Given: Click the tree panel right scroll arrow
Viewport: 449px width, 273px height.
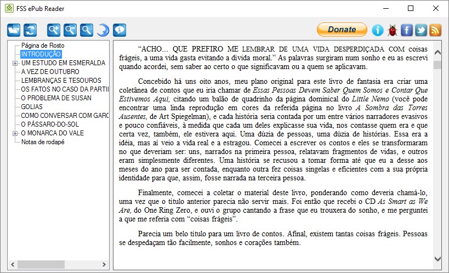Looking at the screenshot, I should pos(104,264).
